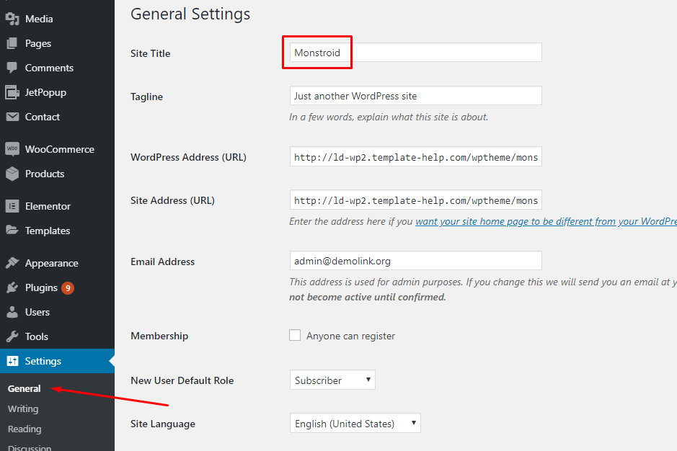The image size is (677, 451).
Task: Click the Email Address input field
Action: [415, 261]
